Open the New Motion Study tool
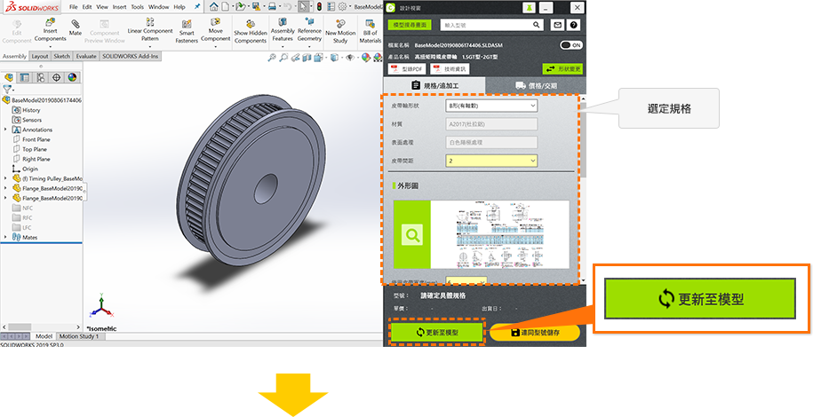The height and width of the screenshot is (417, 813). point(342,25)
